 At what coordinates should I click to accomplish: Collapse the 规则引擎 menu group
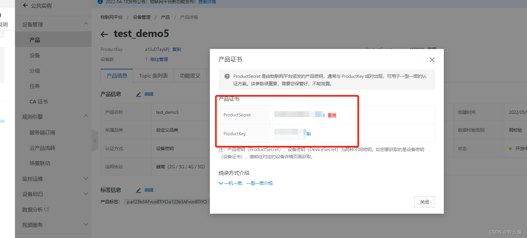coord(86,116)
